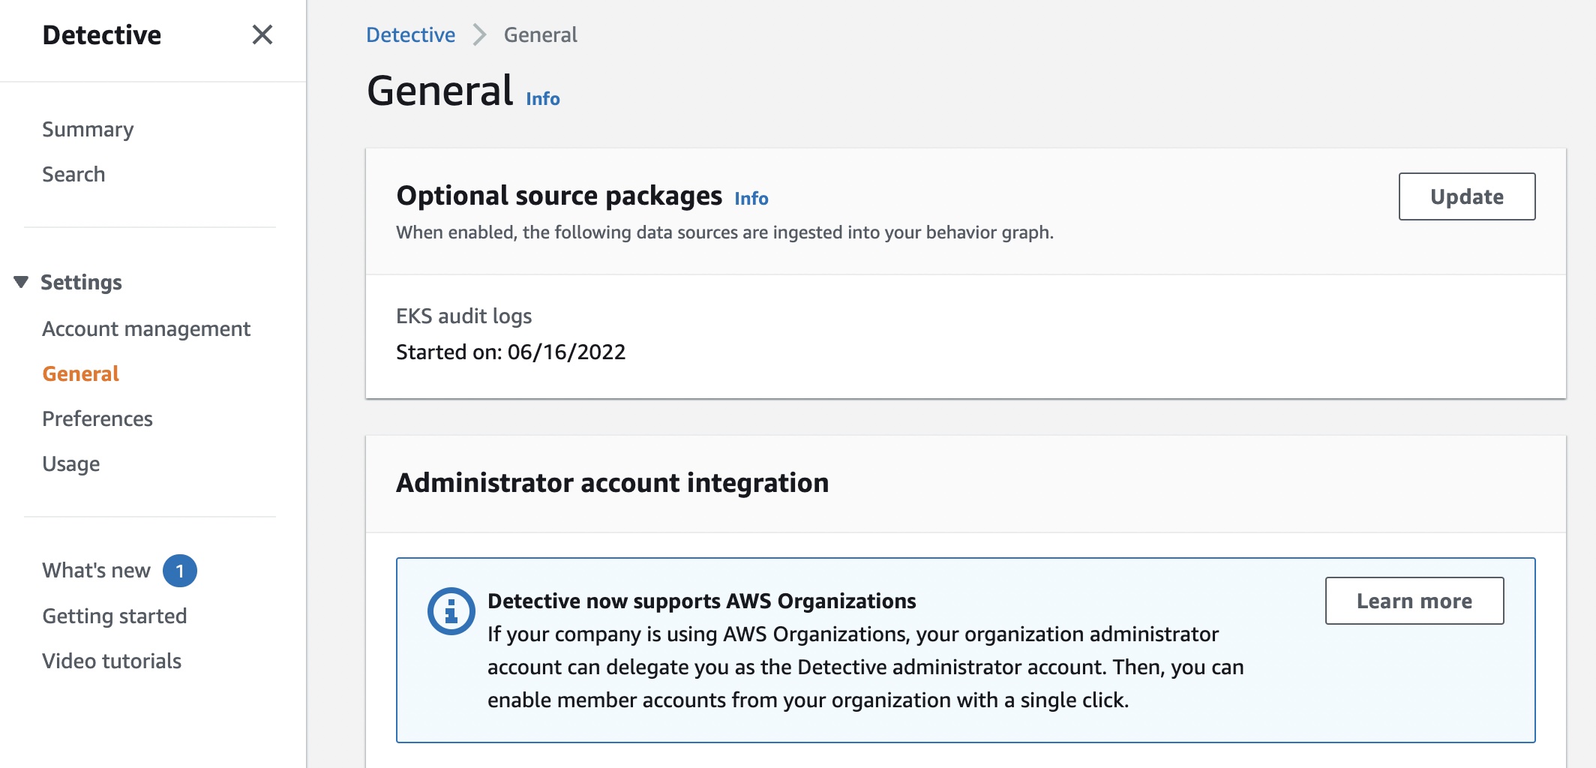1596x768 pixels.
Task: Click the General breadcrumb text
Action: tap(540, 34)
